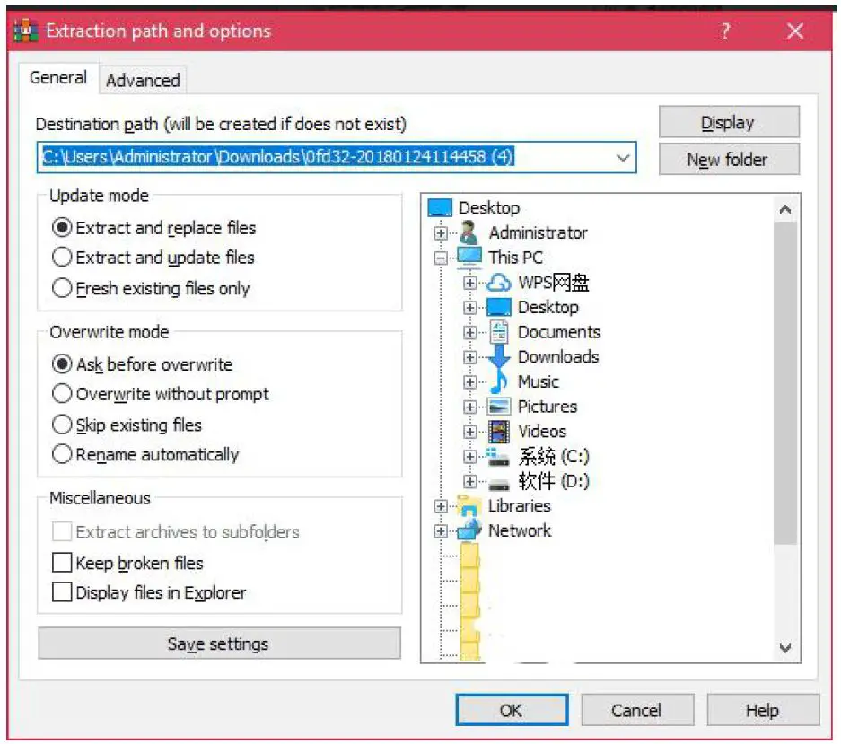The image size is (841, 744).
Task: Expand the Network tree node
Action: [x=441, y=531]
